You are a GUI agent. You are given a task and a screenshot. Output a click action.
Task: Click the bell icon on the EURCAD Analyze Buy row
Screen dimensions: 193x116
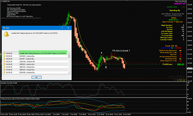click(5, 72)
